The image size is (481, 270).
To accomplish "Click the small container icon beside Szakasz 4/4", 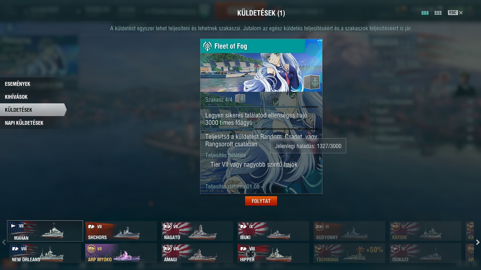I will coord(240,98).
